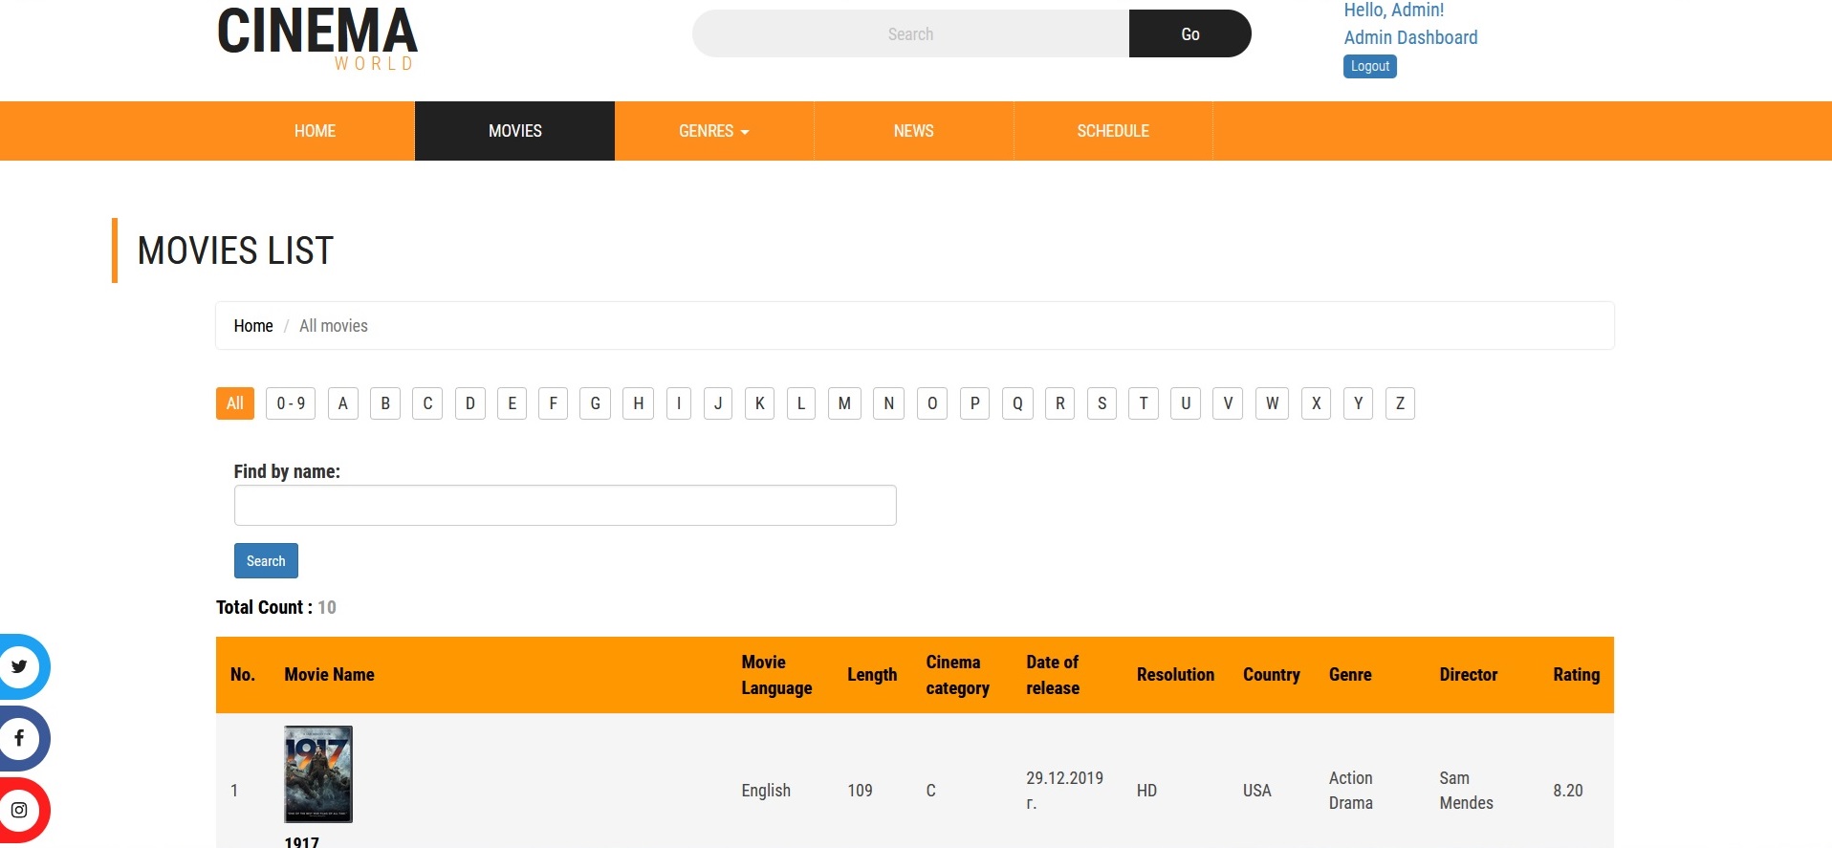The height and width of the screenshot is (848, 1832).
Task: Open the Instagram social link
Action: click(19, 810)
